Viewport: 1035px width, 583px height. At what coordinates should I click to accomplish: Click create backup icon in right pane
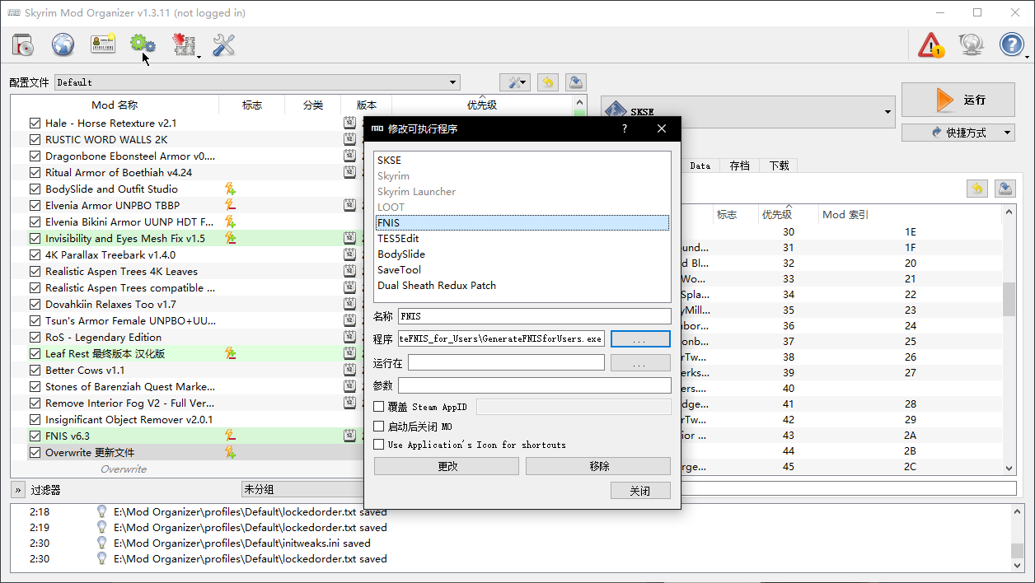(1005, 189)
